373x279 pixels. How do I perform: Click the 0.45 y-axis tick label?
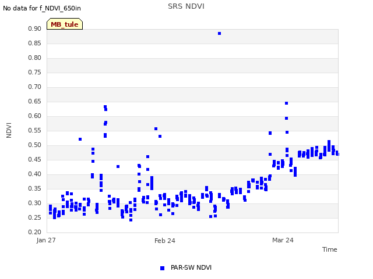point(35,159)
